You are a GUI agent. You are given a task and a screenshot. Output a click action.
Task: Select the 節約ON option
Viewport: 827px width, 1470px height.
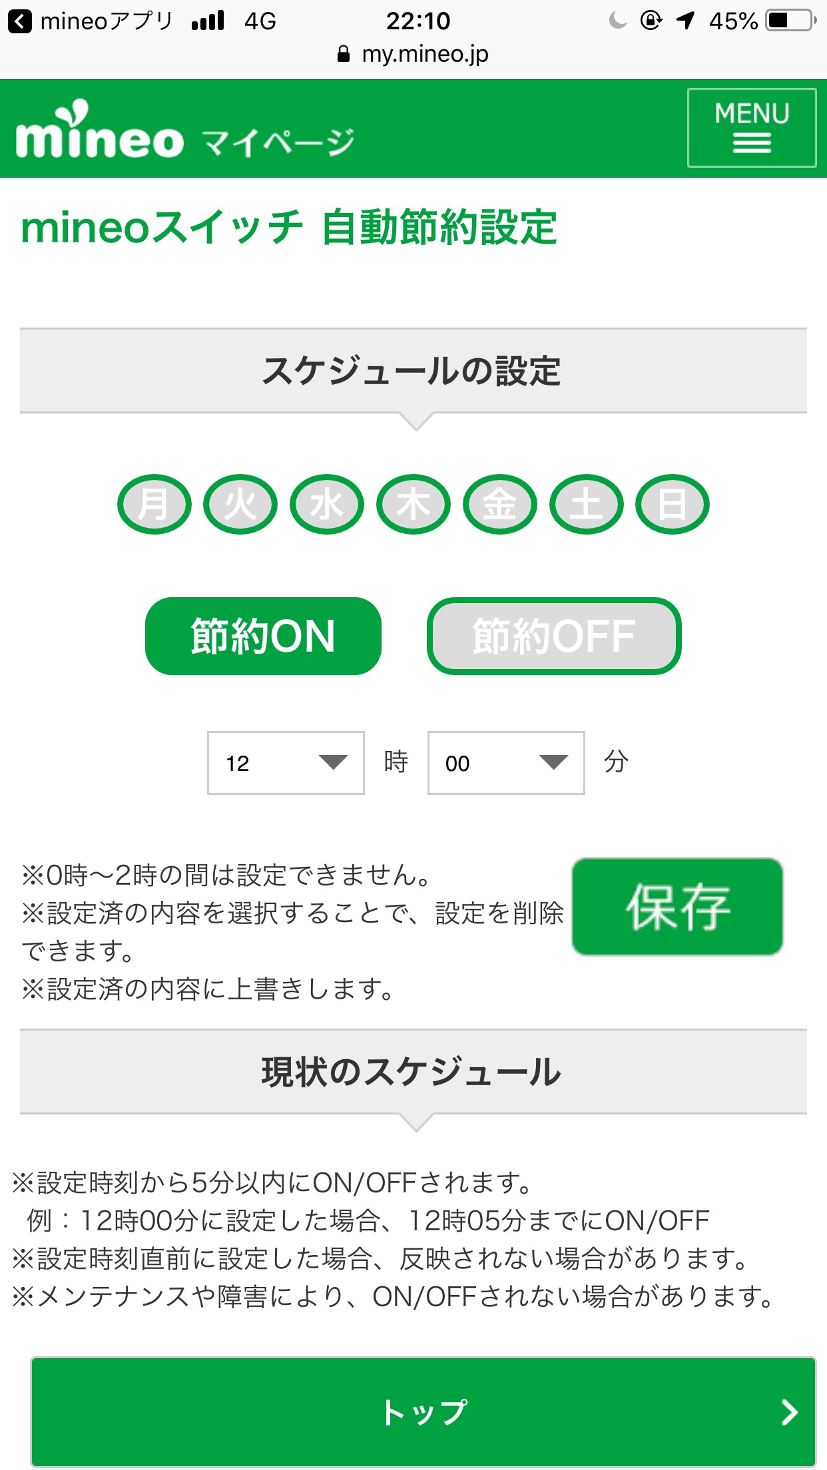(x=263, y=636)
